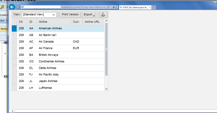The height and width of the screenshot is (113, 217).
Task: Click the 'Air Berlin ne1' cell
Action: pos(54,35)
